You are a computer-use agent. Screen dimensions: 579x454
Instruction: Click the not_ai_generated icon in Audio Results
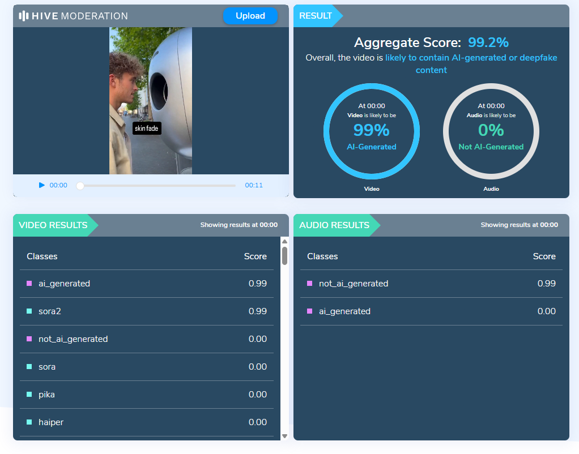[309, 284]
